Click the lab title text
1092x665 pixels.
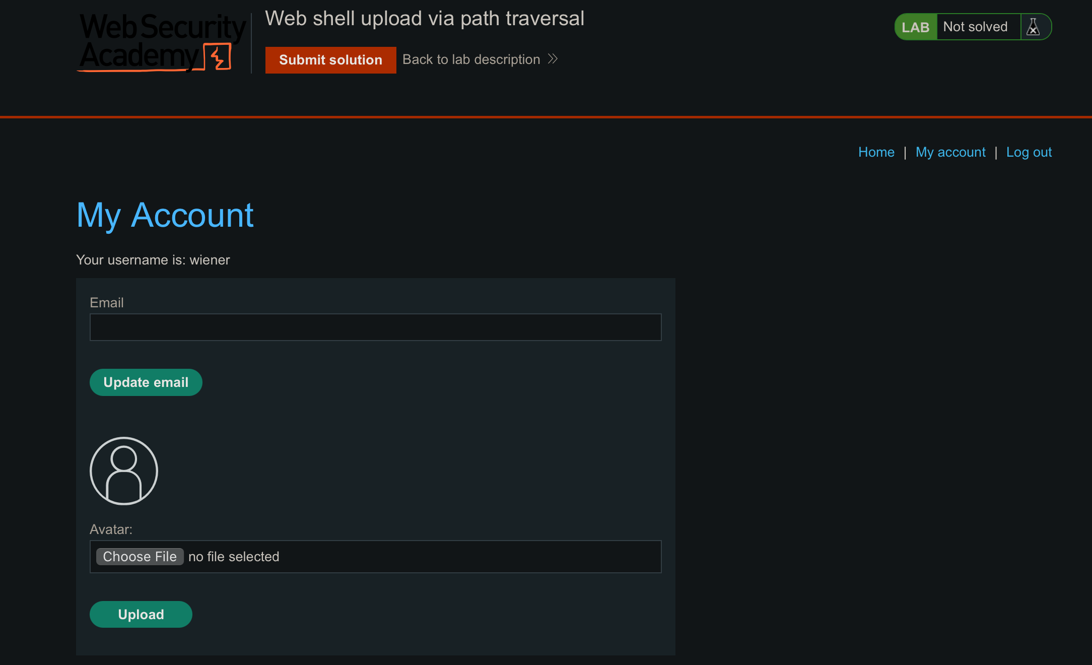(424, 19)
